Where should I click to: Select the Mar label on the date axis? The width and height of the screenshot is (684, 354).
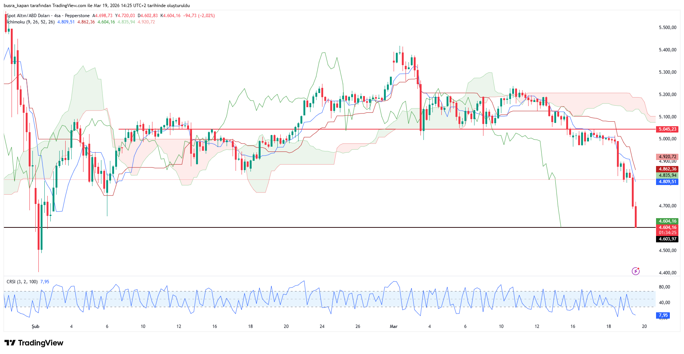click(x=394, y=326)
